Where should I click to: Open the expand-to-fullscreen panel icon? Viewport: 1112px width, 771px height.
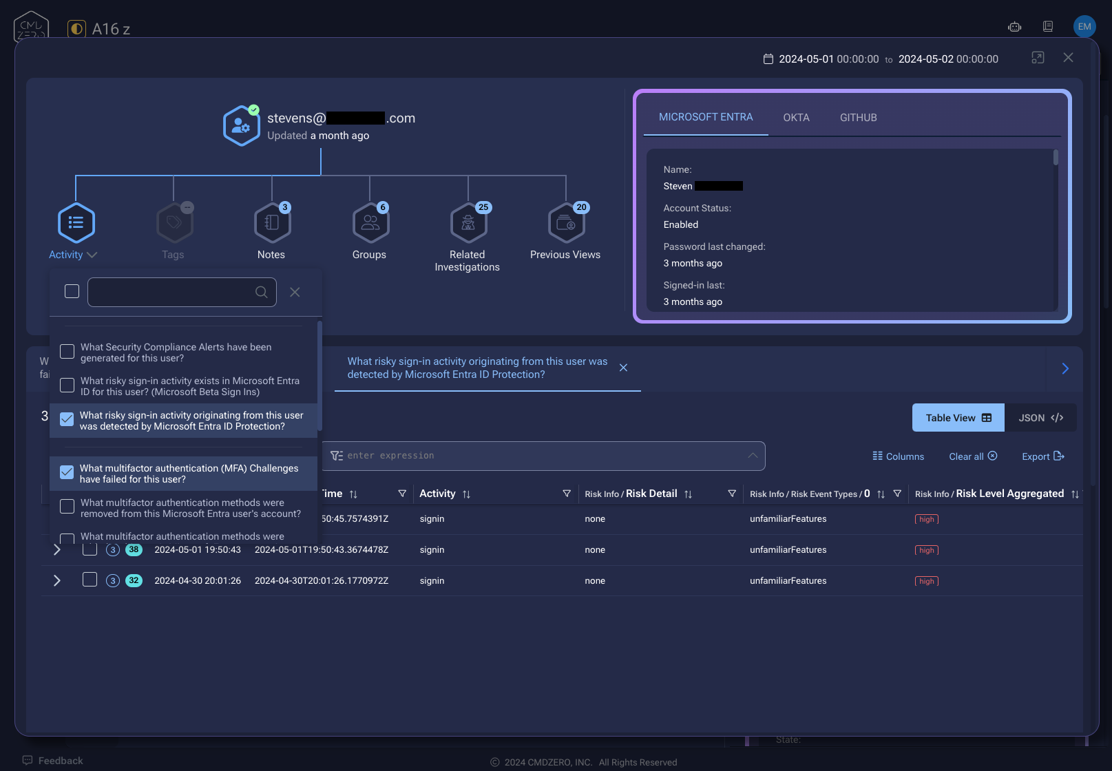pyautogui.click(x=1038, y=58)
